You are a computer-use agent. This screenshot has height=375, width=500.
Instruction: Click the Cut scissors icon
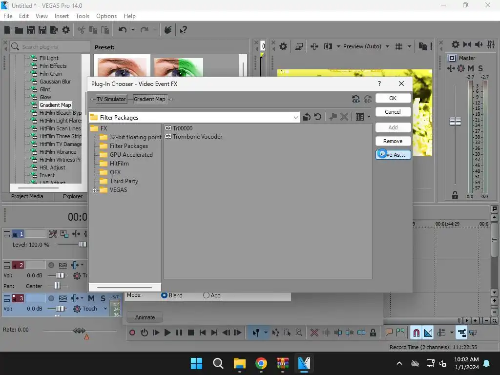point(82,30)
